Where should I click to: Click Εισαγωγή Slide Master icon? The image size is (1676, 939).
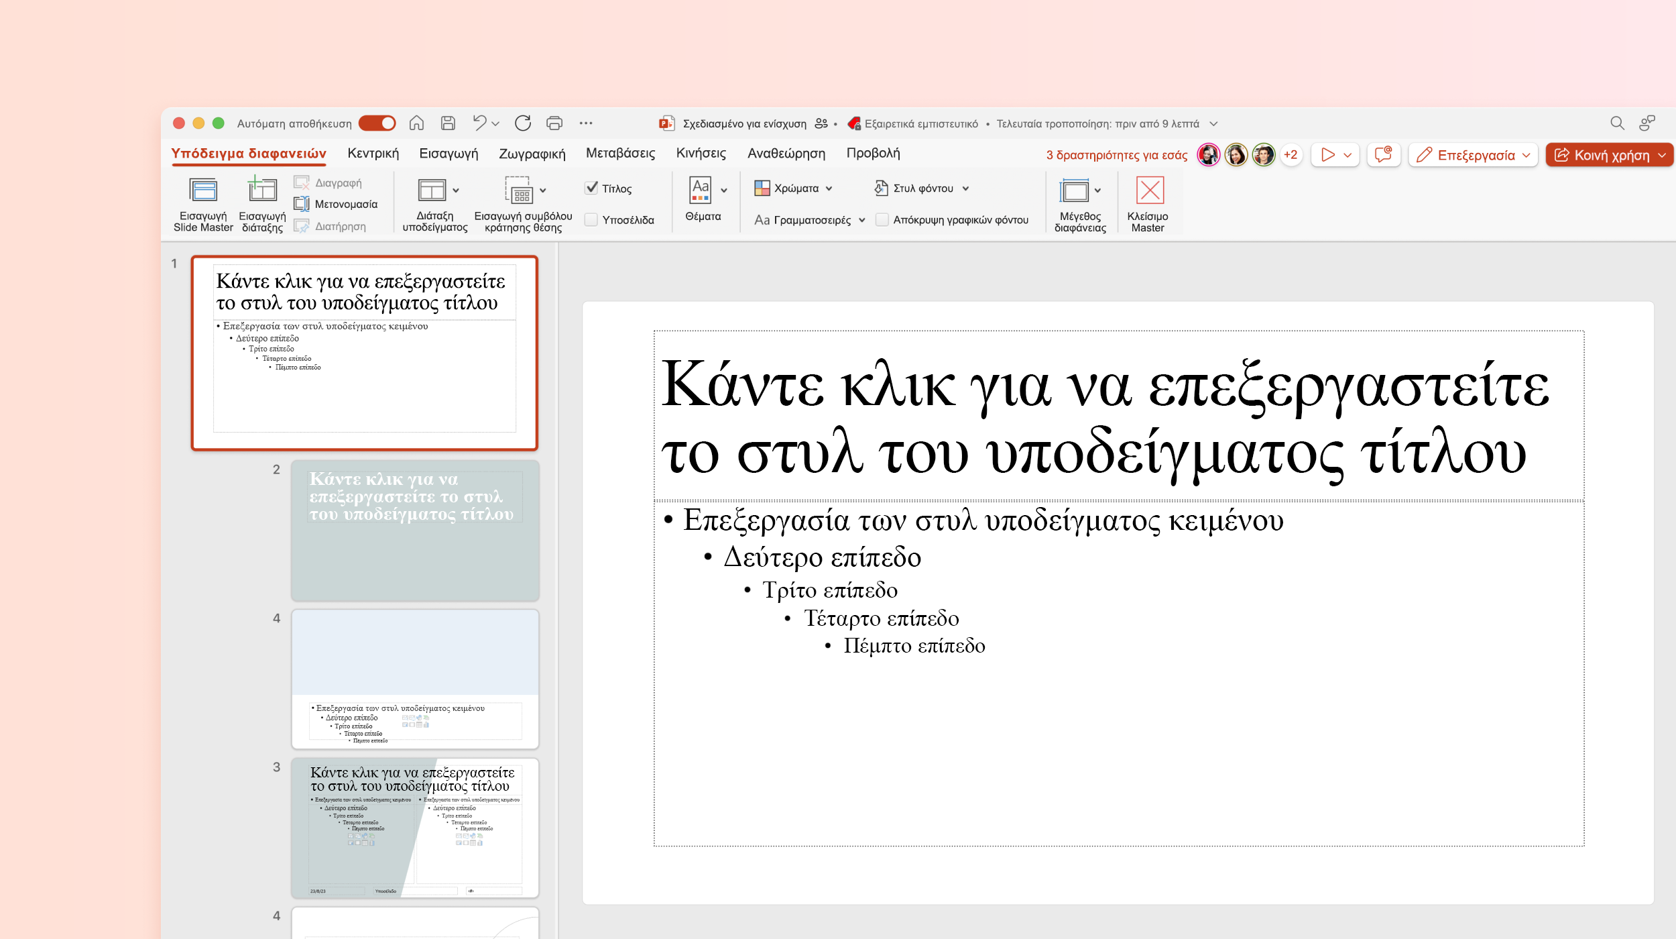(x=203, y=190)
